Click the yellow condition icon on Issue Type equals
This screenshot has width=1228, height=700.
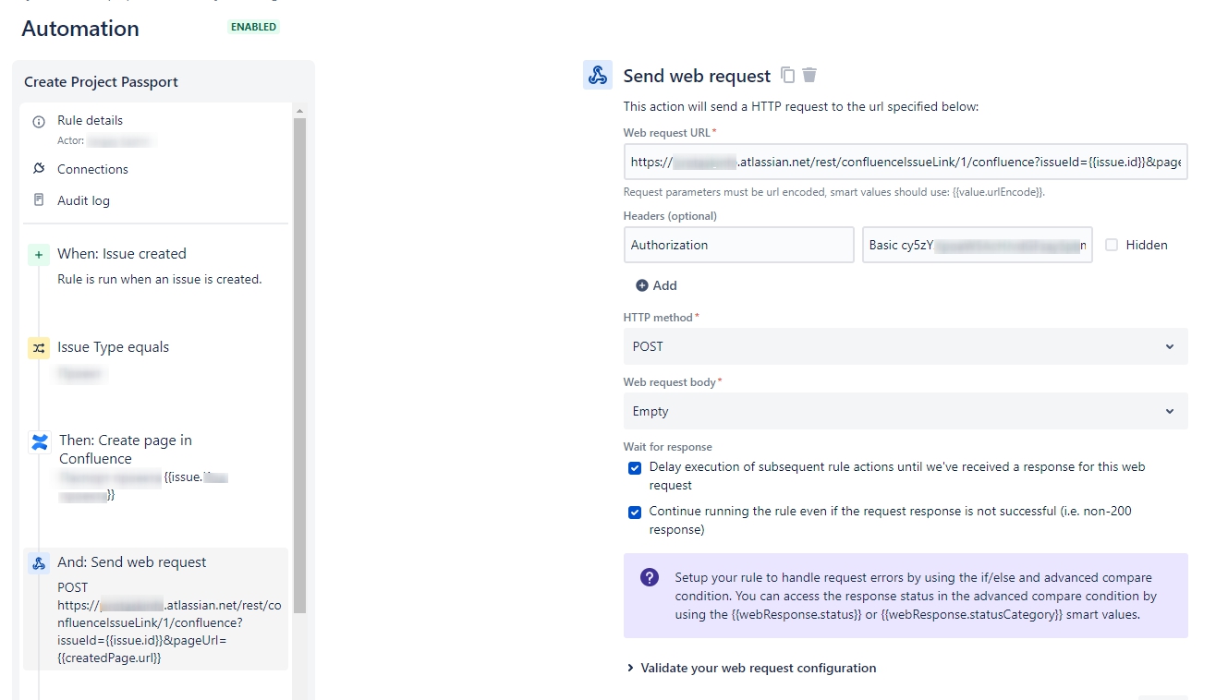[x=38, y=347]
